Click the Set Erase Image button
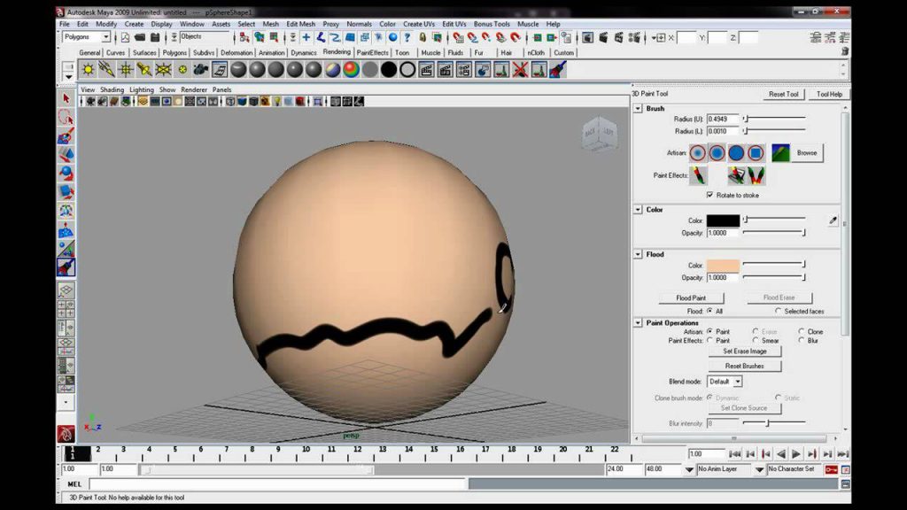The image size is (907, 510). [744, 351]
